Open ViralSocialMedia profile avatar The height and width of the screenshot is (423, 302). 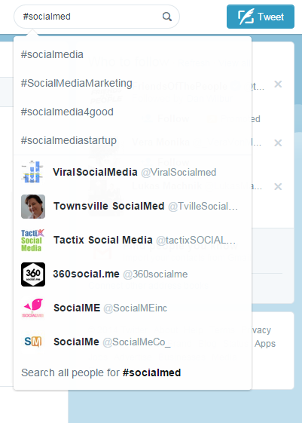tap(33, 172)
